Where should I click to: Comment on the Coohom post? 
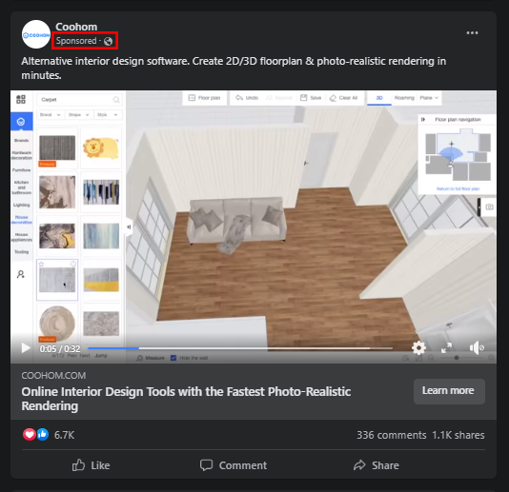click(x=234, y=465)
